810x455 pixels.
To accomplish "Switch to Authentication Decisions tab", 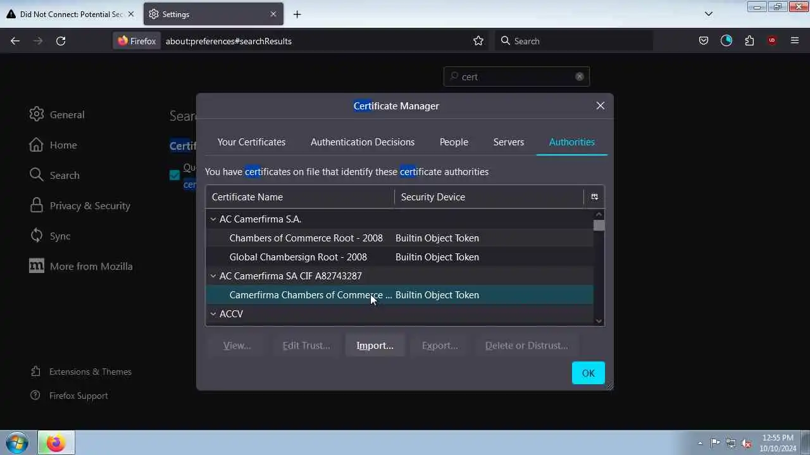I will pyautogui.click(x=363, y=142).
